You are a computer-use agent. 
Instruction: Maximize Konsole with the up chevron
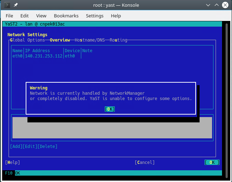[217, 5]
